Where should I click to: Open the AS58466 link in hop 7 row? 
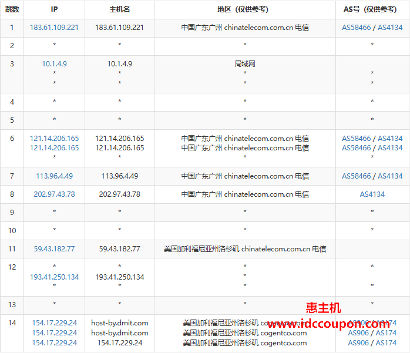pyautogui.click(x=357, y=176)
